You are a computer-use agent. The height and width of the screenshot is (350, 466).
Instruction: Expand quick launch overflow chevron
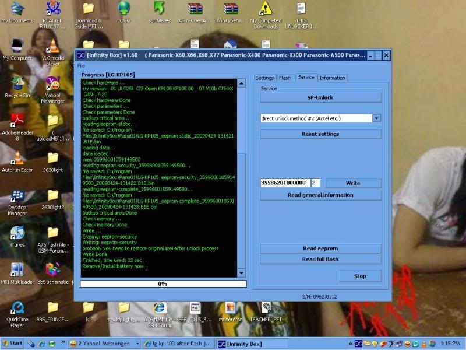(63, 342)
